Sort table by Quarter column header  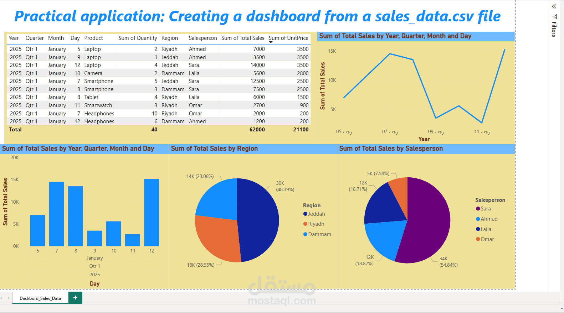click(35, 38)
